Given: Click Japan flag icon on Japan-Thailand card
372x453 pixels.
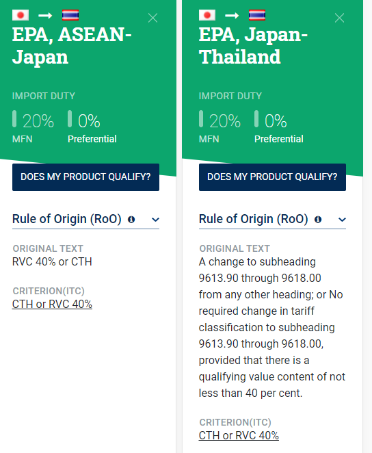Looking at the screenshot, I should pos(207,15).
